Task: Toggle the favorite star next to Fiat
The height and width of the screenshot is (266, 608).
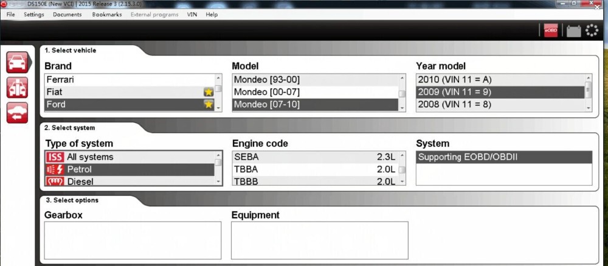Action: [208, 92]
